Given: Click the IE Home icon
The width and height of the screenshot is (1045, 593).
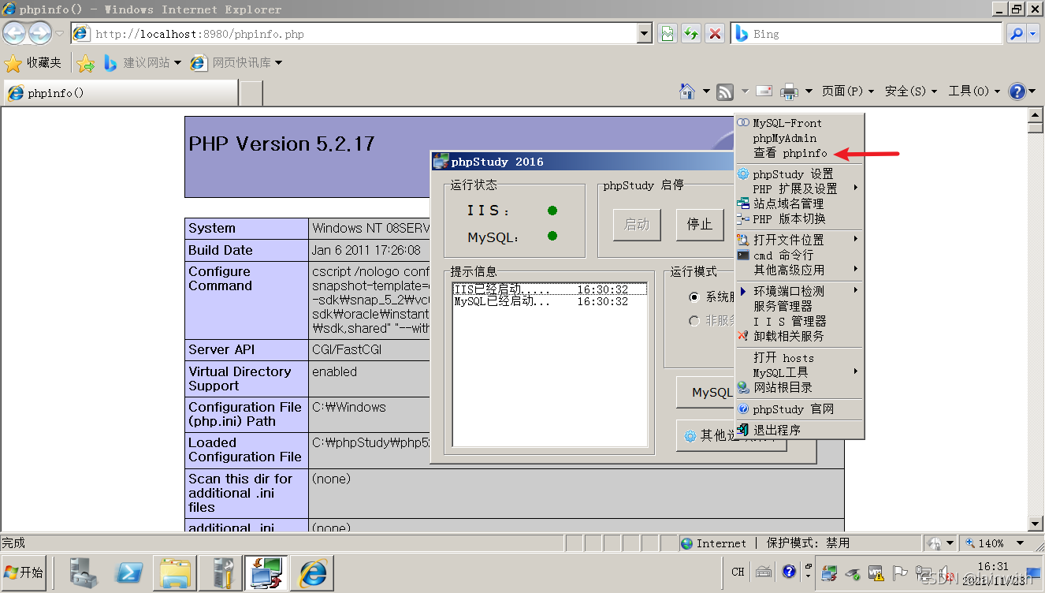Looking at the screenshot, I should [687, 91].
